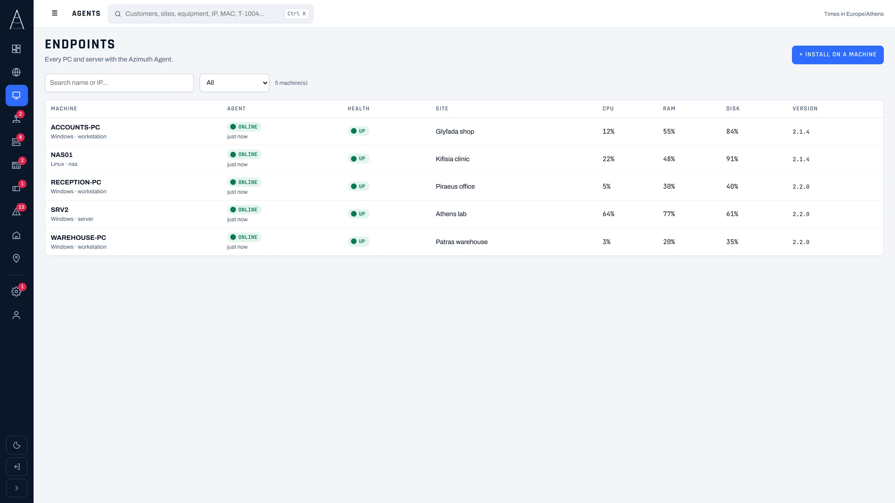Click the Search name or IP field
This screenshot has width=895, height=503.
[119, 83]
